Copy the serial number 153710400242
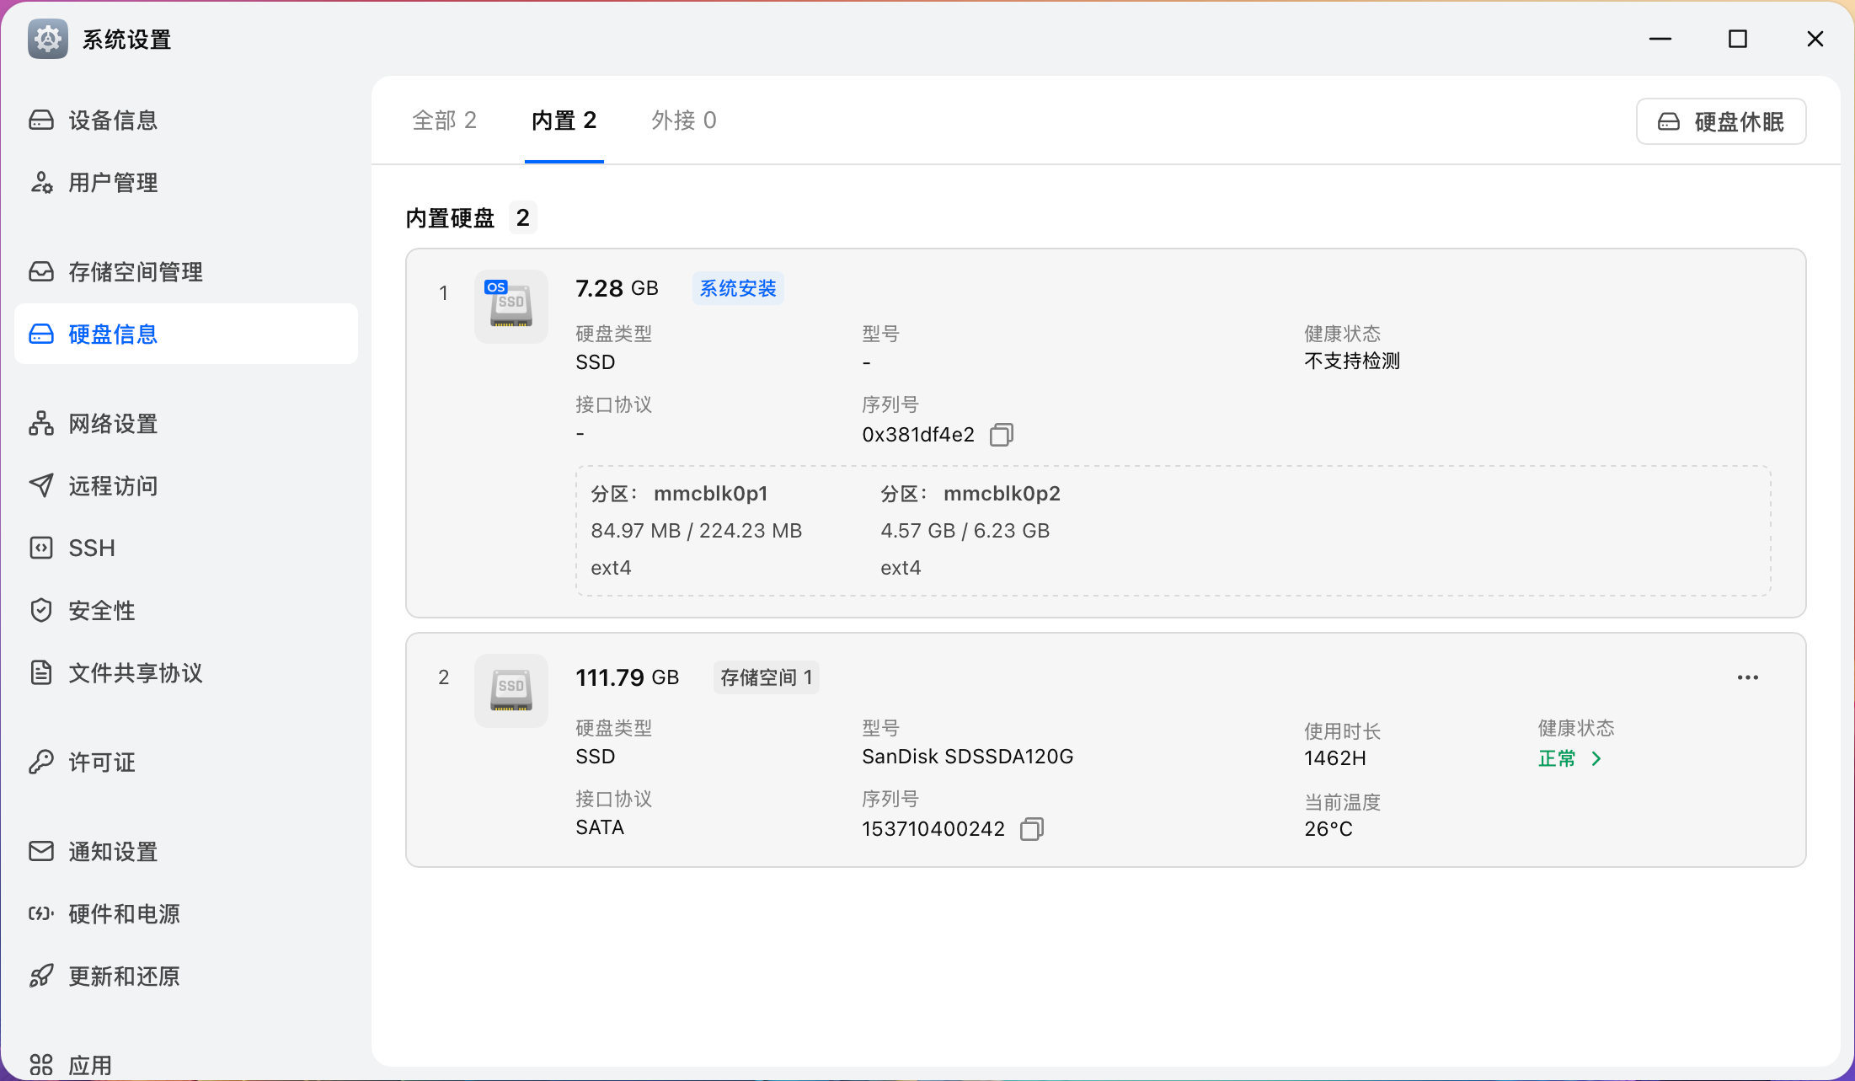The height and width of the screenshot is (1081, 1855). pos(1031,829)
